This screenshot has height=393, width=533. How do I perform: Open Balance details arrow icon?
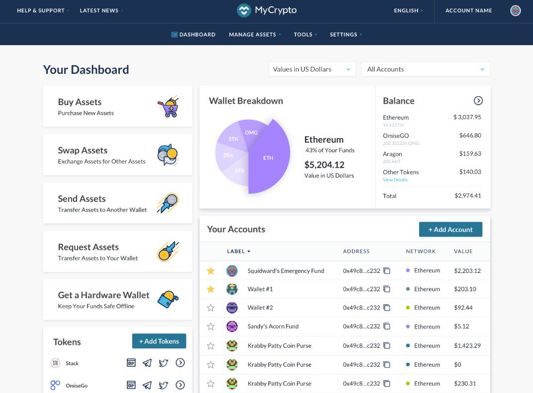[478, 101]
